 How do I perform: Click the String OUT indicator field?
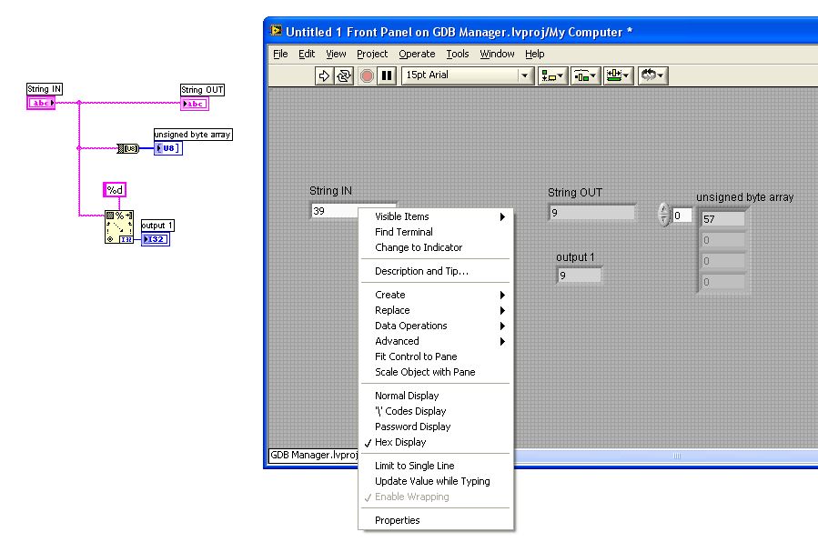point(592,213)
